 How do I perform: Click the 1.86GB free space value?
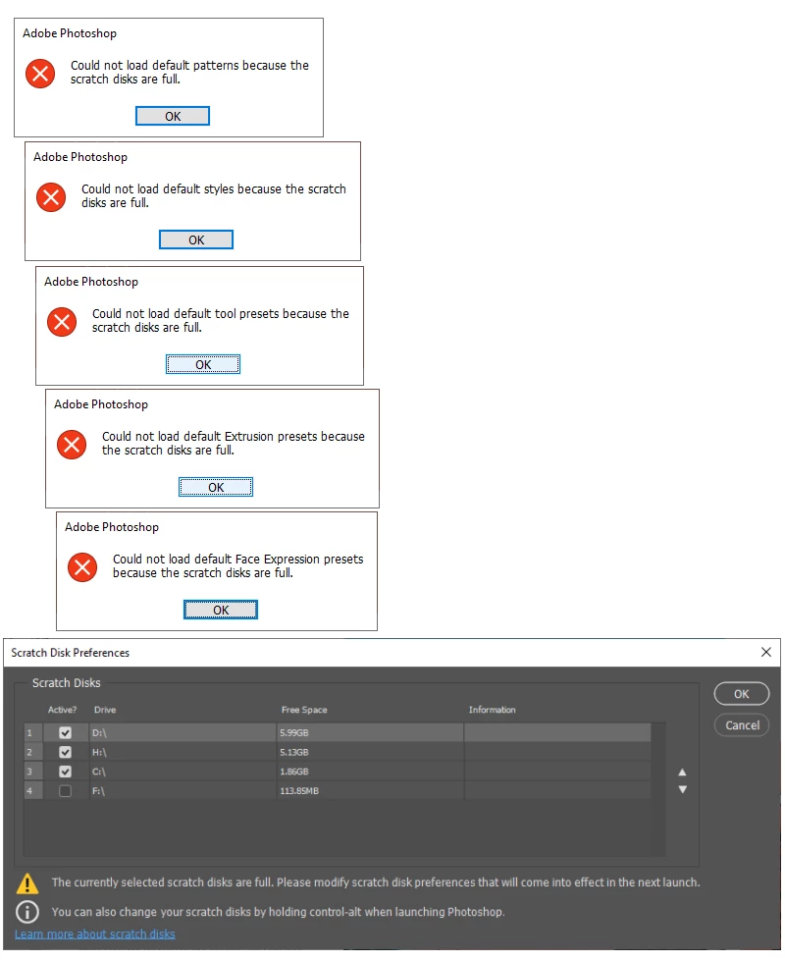pos(294,772)
